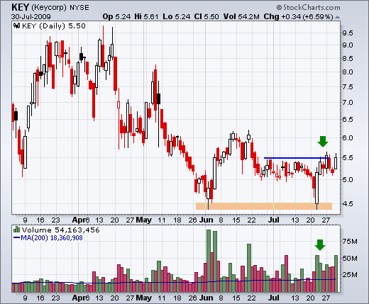Select the 30-Jul-2009 date label
Viewport: 369px width, 304px height.
pyautogui.click(x=31, y=17)
